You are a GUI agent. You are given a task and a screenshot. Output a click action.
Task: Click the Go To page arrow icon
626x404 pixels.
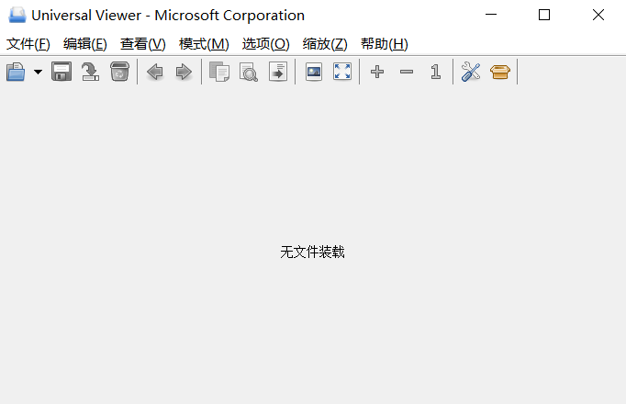click(278, 72)
